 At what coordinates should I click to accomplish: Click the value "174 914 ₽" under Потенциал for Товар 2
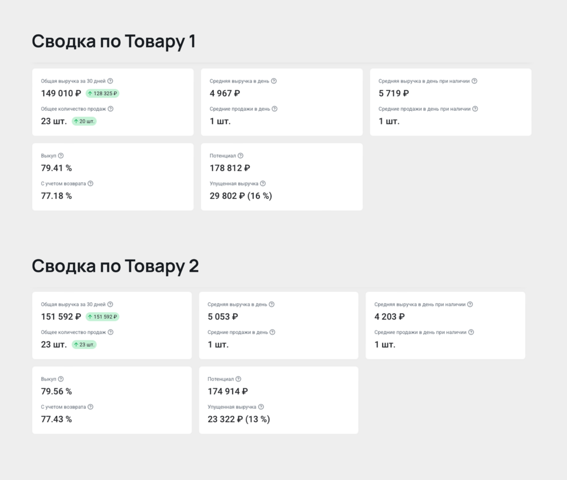pos(228,391)
